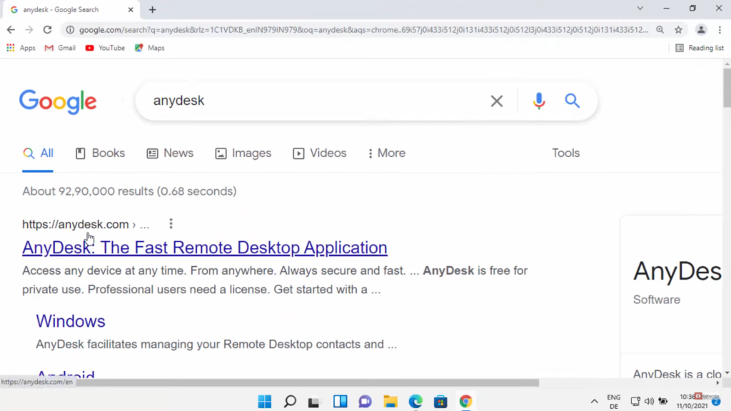Open the AnyDesk: The Fast Remote Desktop Application link
Image resolution: width=731 pixels, height=411 pixels.
point(204,248)
